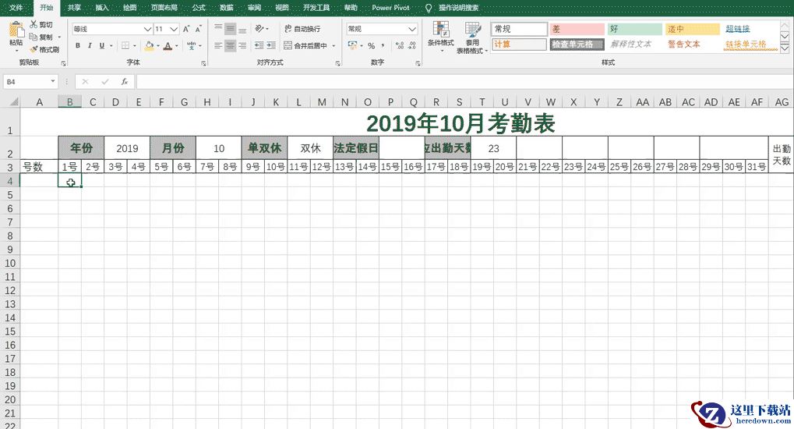
Task: Click the accounting number format icon
Action: coord(352,45)
